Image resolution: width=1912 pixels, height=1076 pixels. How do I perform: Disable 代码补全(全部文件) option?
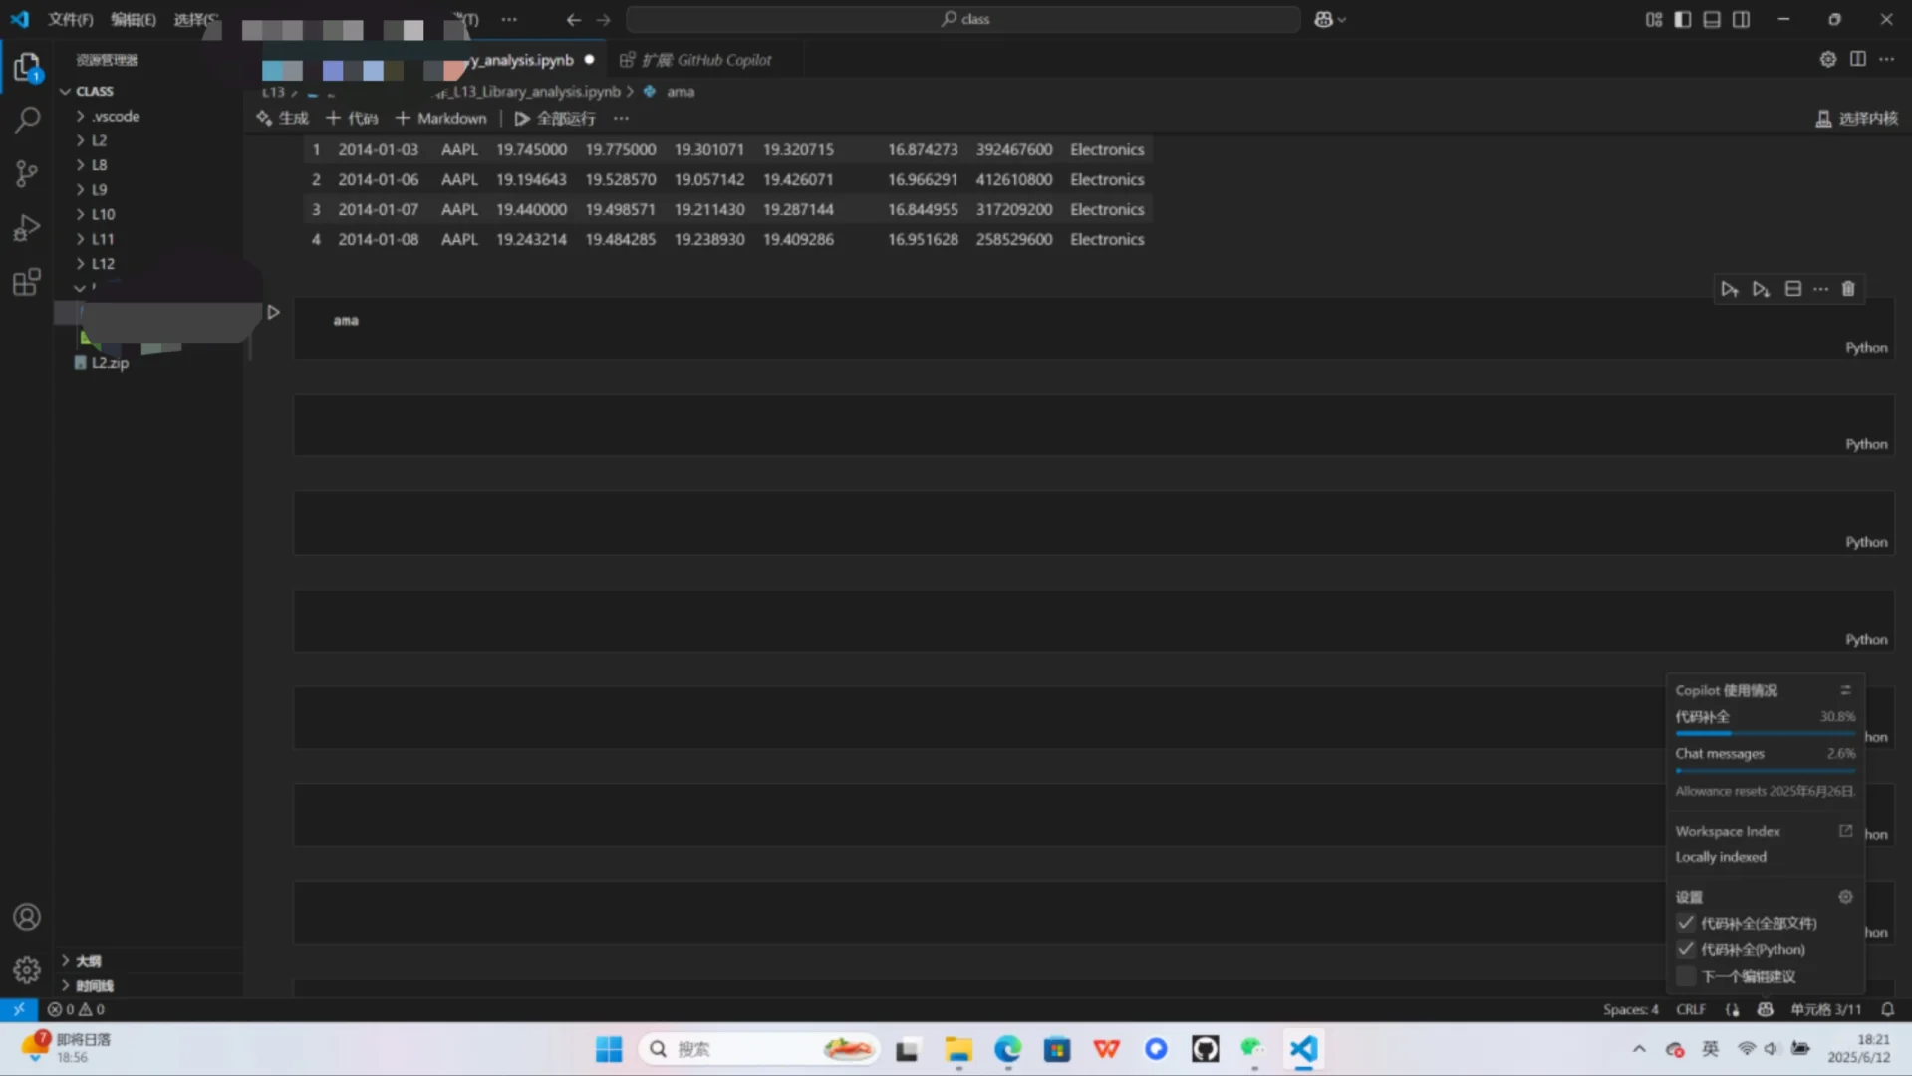pos(1685,923)
